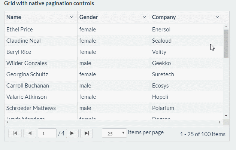Click the vertical scrollbar thumb
The width and height of the screenshot is (236, 150).
pos(226,44)
